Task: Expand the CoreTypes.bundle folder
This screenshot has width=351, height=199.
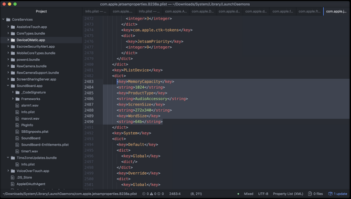Action: pos(8,33)
